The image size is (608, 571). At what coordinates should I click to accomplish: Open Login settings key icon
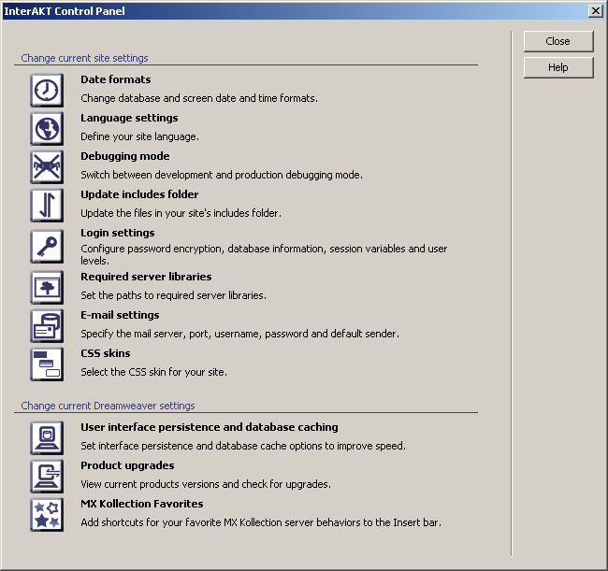[46, 246]
